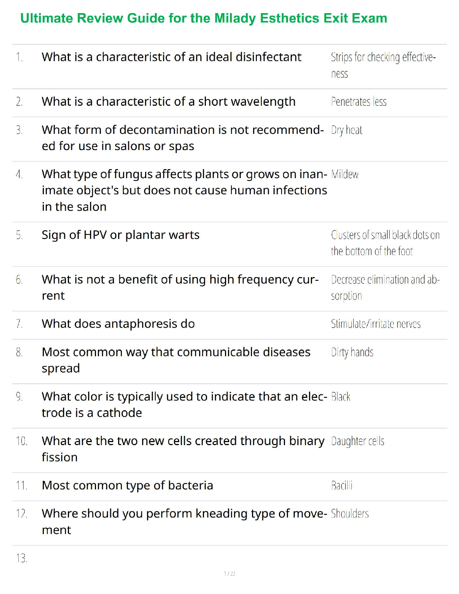Click the 'Daughter cells' answer text
The image size is (459, 594).
[357, 441]
